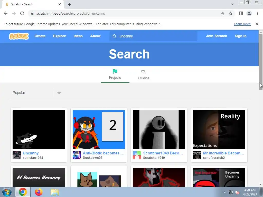Open the Mr Incredible Becom... title link
Screen dimensions: 263x197
[x=223, y=153]
